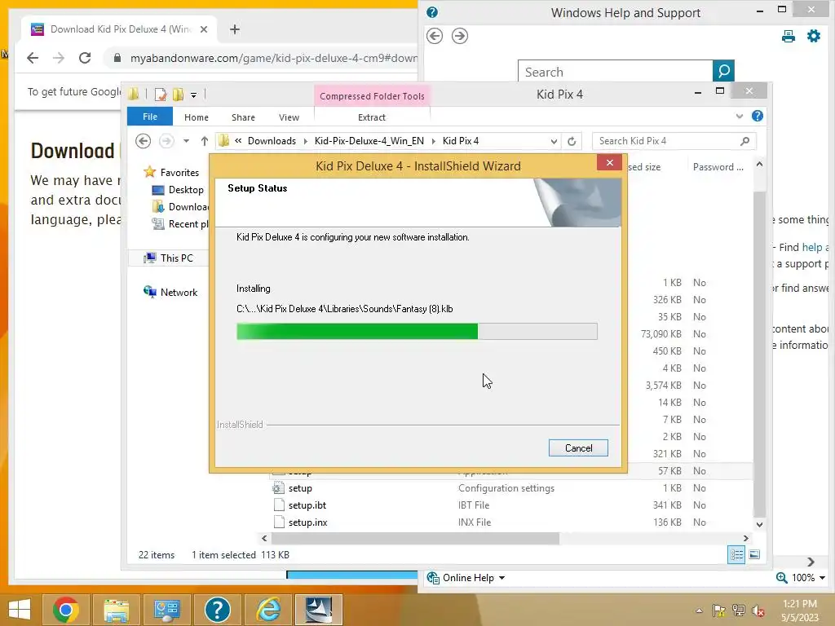
Task: Click the right arrow on Explorer's horizontal scrollbar
Action: [x=745, y=538]
